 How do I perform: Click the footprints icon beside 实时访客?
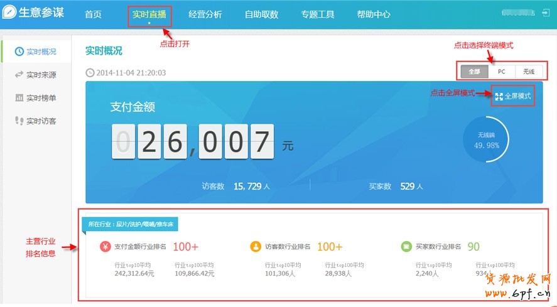(x=19, y=121)
